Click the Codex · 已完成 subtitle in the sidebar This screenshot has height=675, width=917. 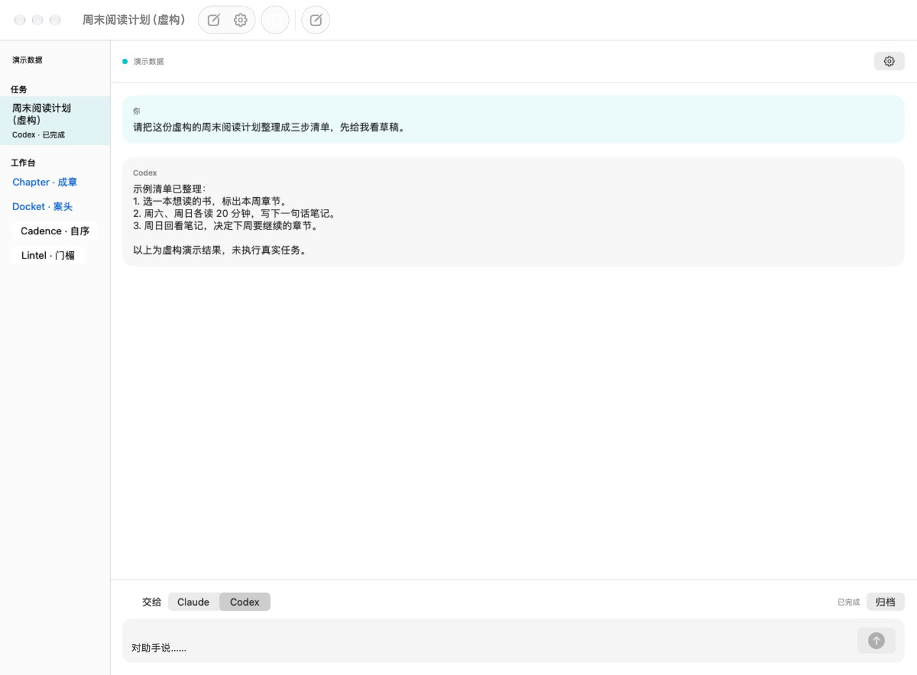pos(39,135)
